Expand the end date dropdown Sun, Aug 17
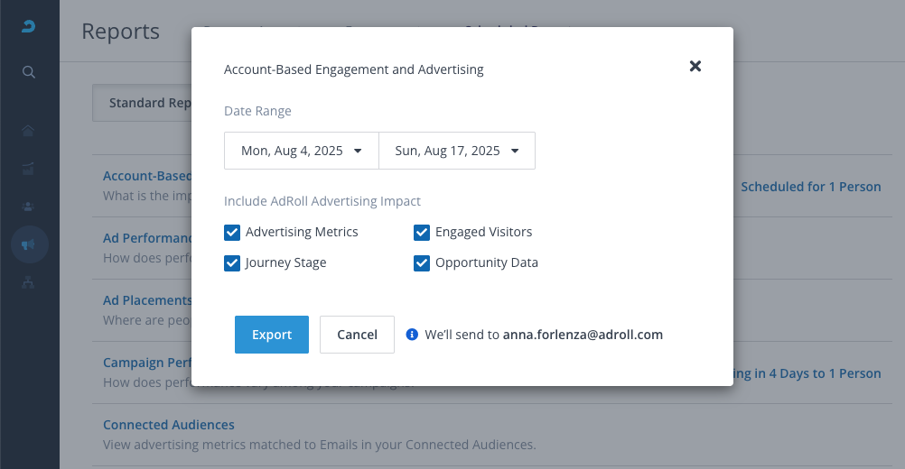The width and height of the screenshot is (905, 469). (457, 152)
